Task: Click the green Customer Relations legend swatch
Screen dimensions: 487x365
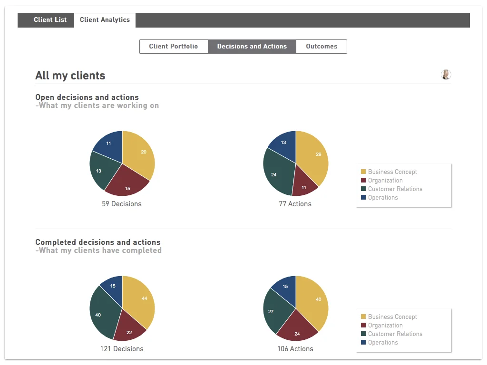Action: [363, 189]
